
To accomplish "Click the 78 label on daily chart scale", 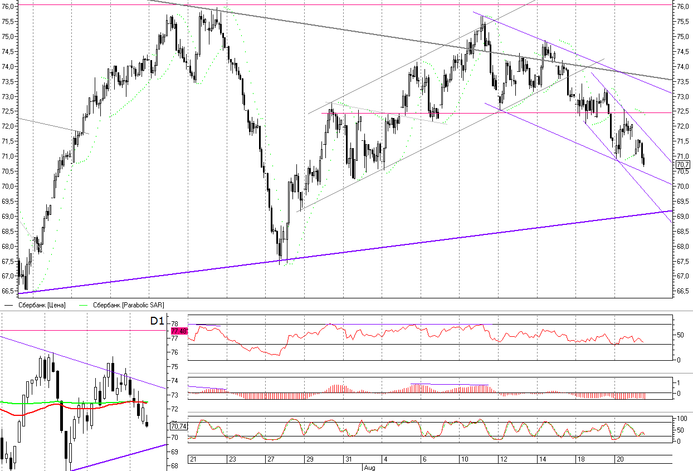I will tap(174, 324).
